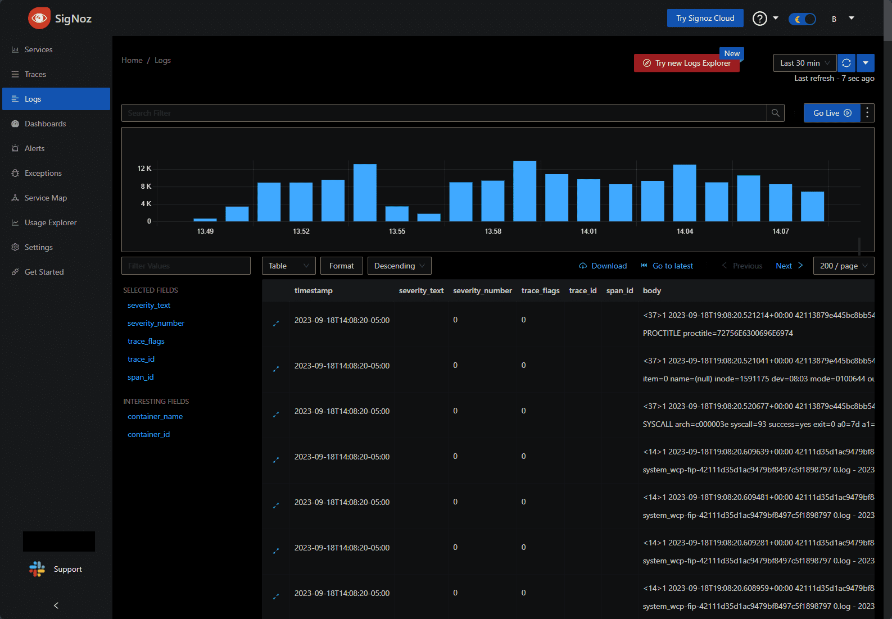Screen dimensions: 892x619
Task: Go to Dashboards in the sidebar
Action: tap(45, 124)
